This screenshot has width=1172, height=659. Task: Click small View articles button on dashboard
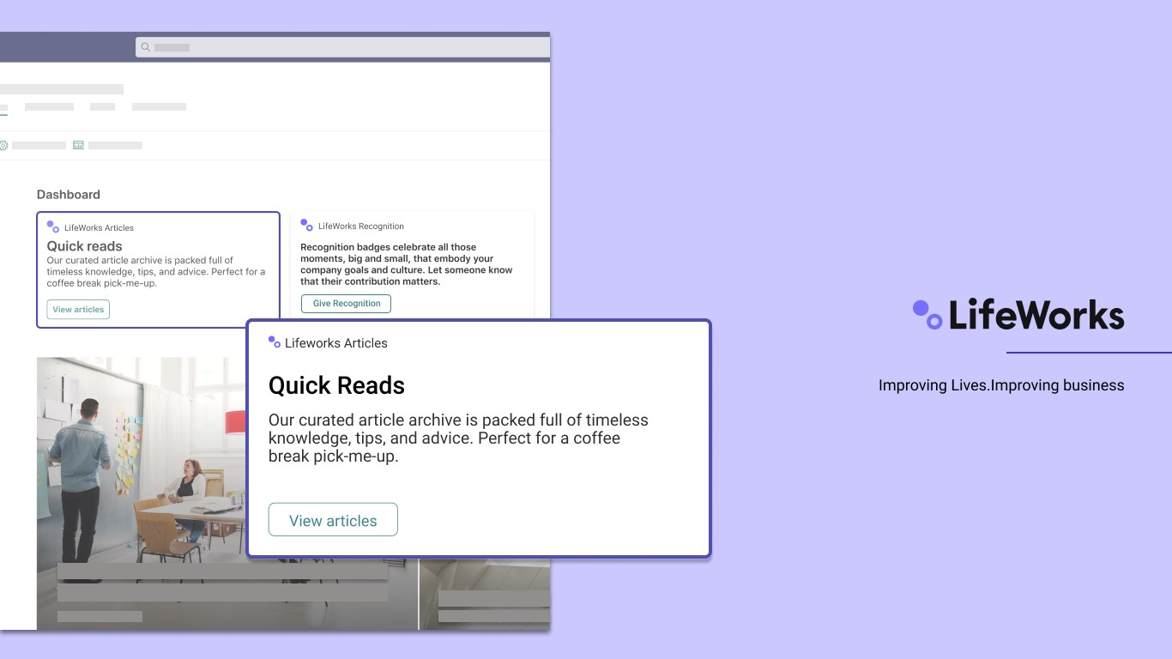tap(78, 310)
